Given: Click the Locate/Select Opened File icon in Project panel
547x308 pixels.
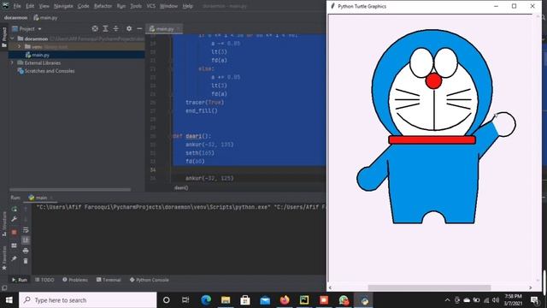Looking at the screenshot, I should pyautogui.click(x=95, y=28).
